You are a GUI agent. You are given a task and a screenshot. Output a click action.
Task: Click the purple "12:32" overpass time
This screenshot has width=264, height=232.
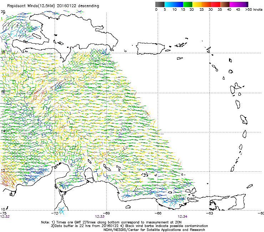pyautogui.click(x=5, y=217)
